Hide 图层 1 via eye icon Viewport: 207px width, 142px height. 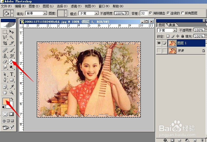159,43
